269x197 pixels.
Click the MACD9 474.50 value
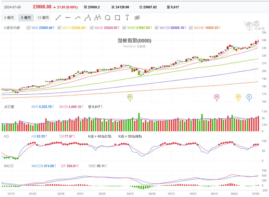[x=44, y=166]
